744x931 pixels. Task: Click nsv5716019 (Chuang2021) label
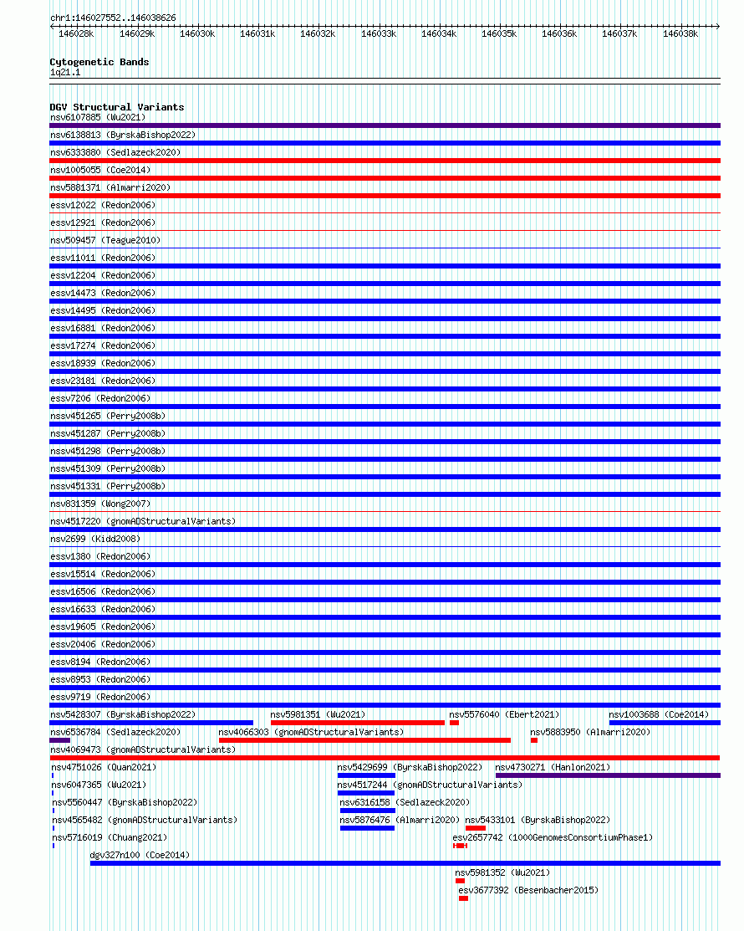click(110, 838)
